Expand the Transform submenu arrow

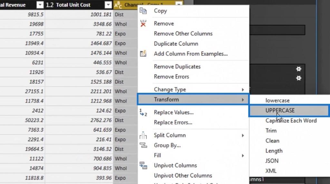click(x=243, y=100)
